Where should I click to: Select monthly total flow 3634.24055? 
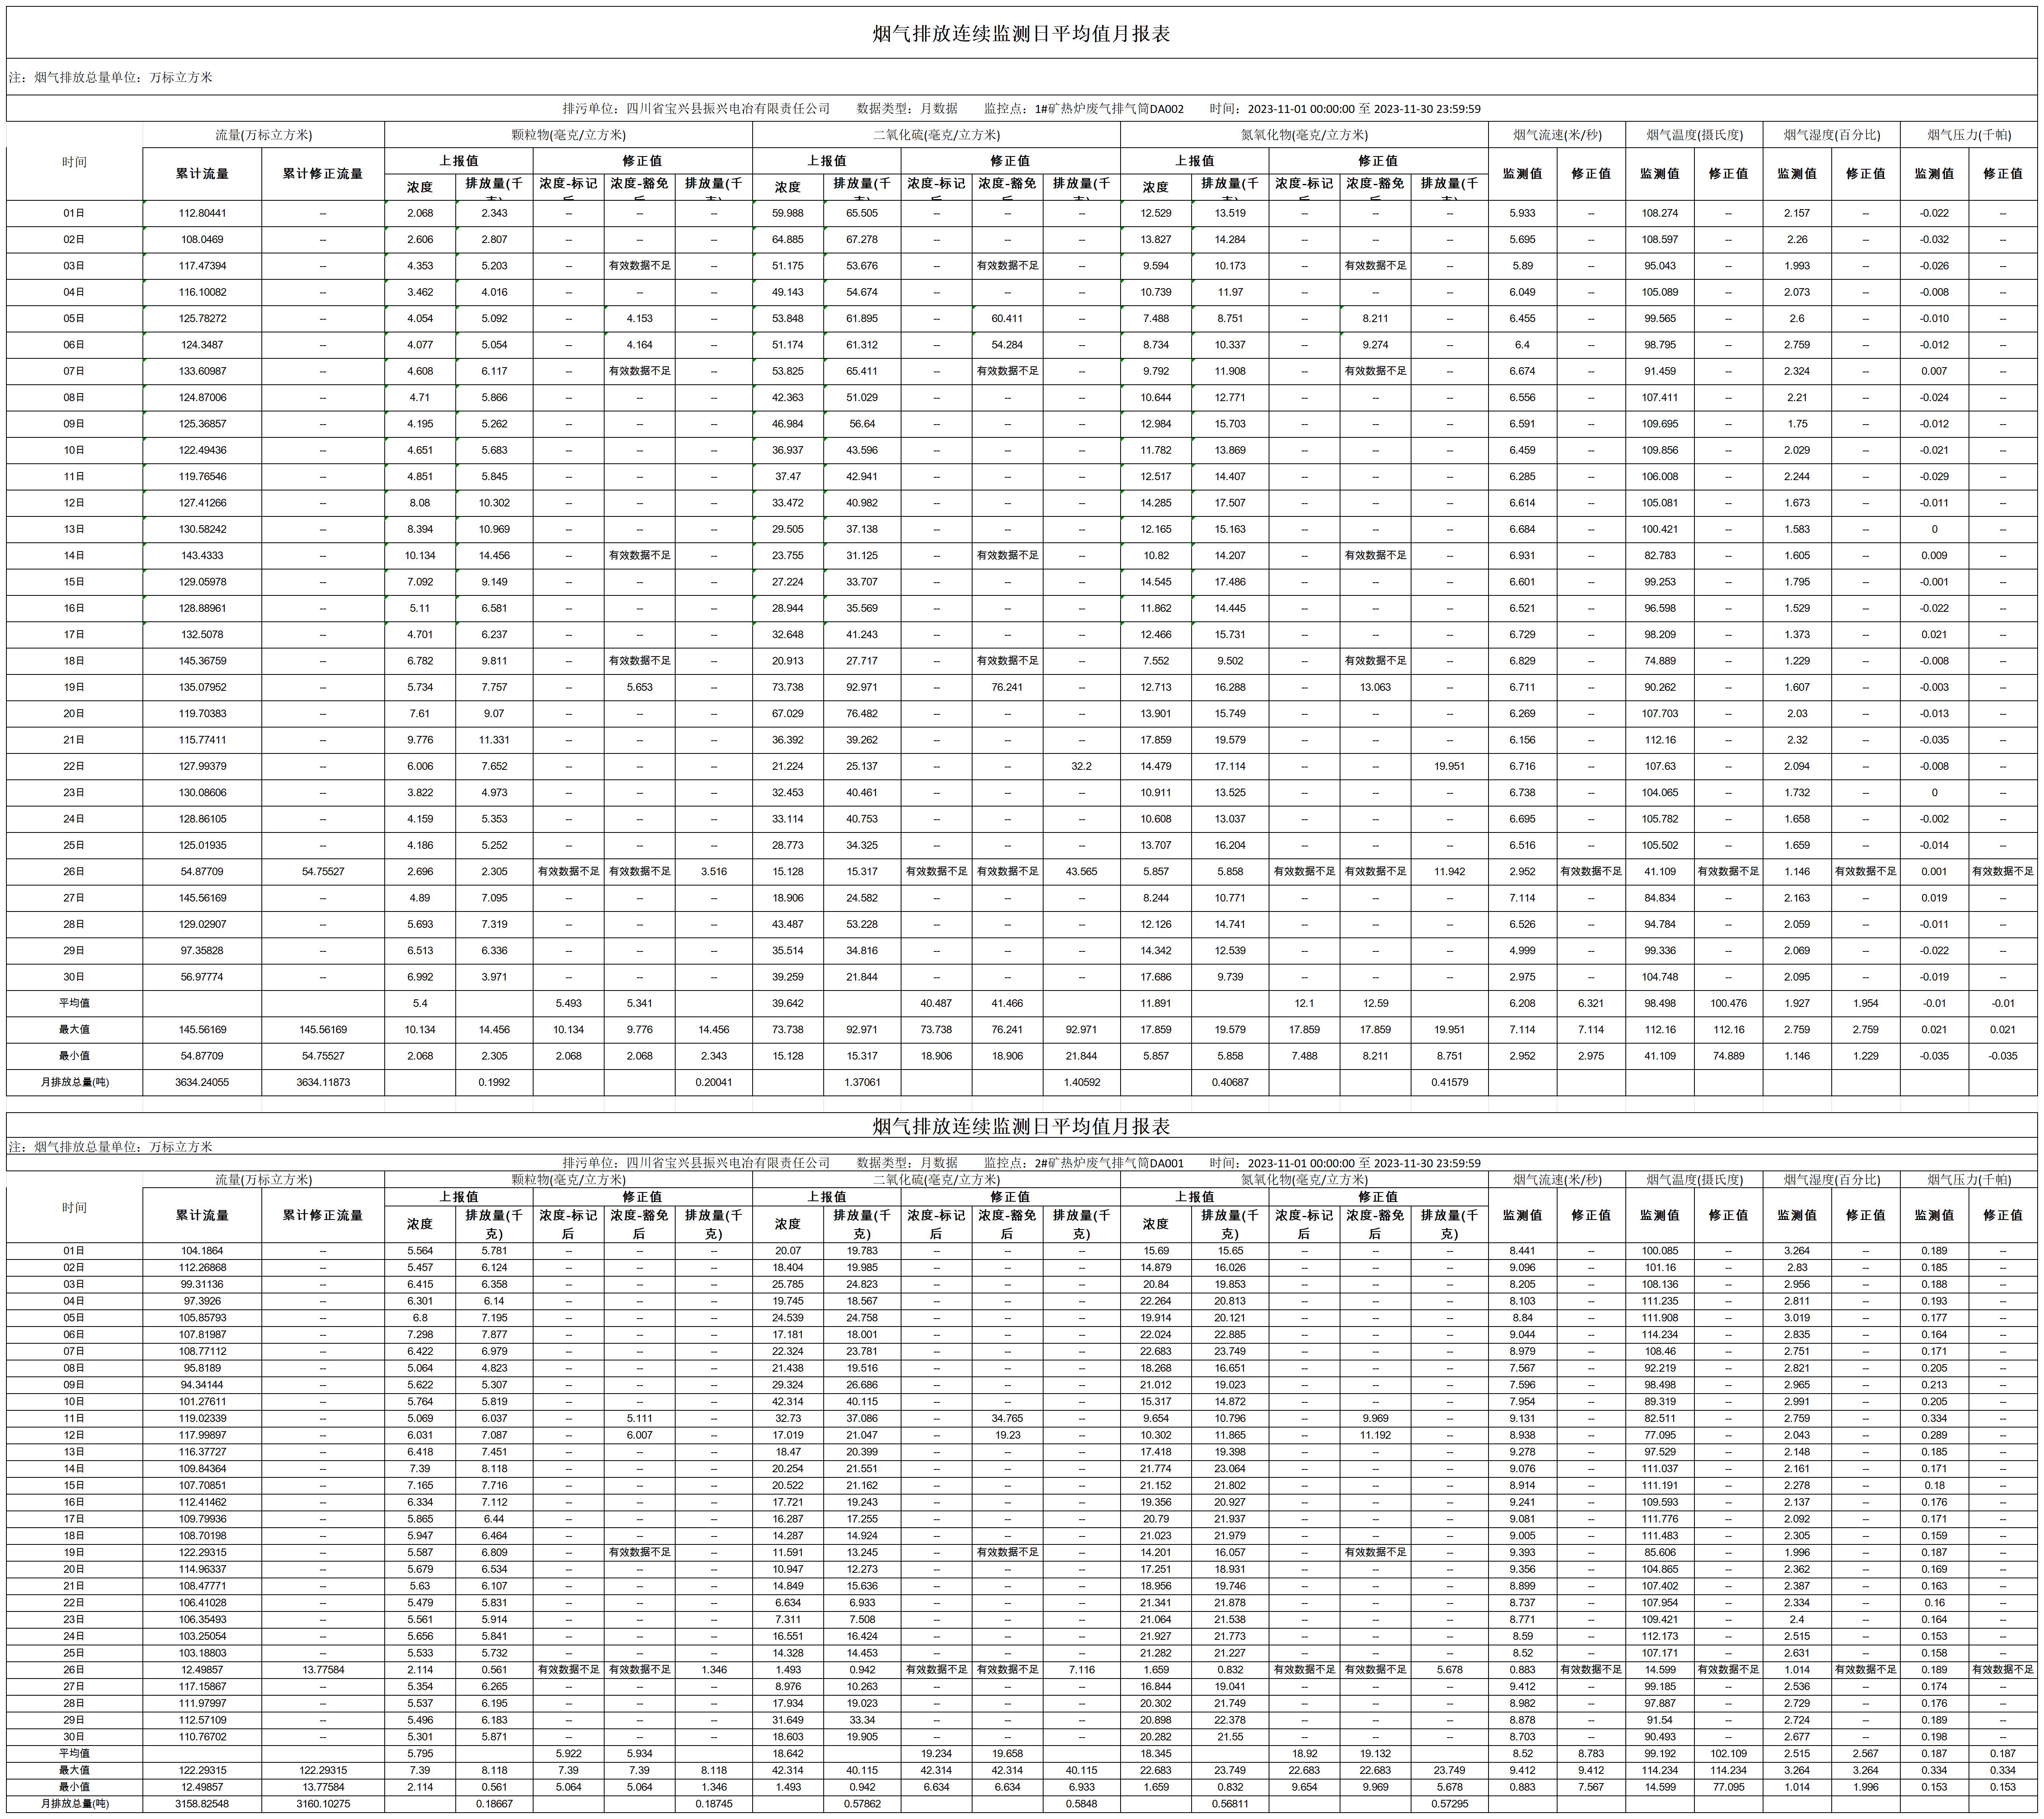click(x=202, y=1082)
